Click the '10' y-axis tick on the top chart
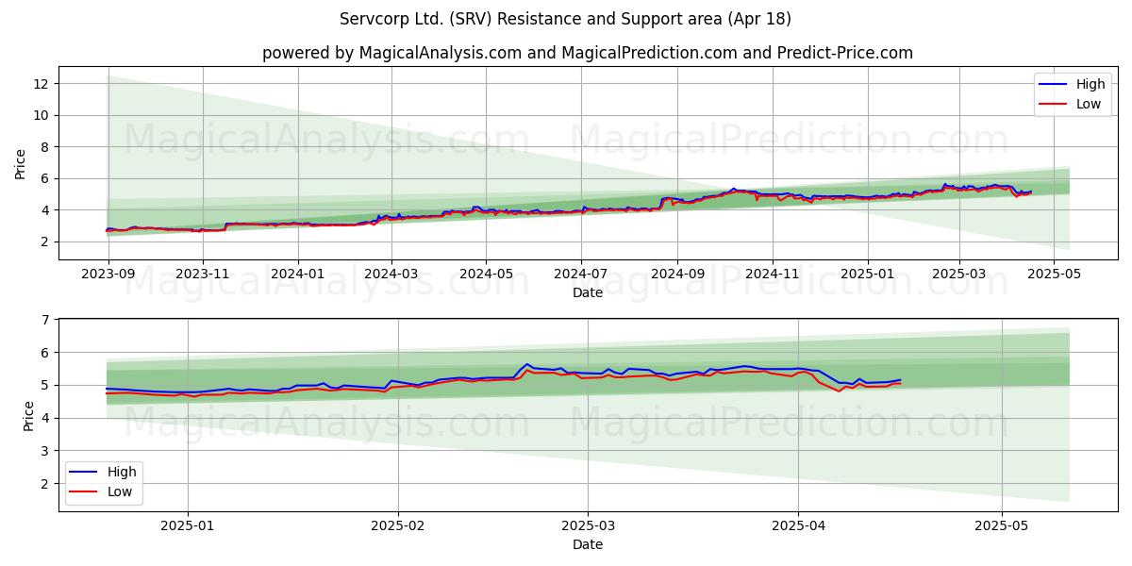The image size is (1132, 566). [x=42, y=115]
